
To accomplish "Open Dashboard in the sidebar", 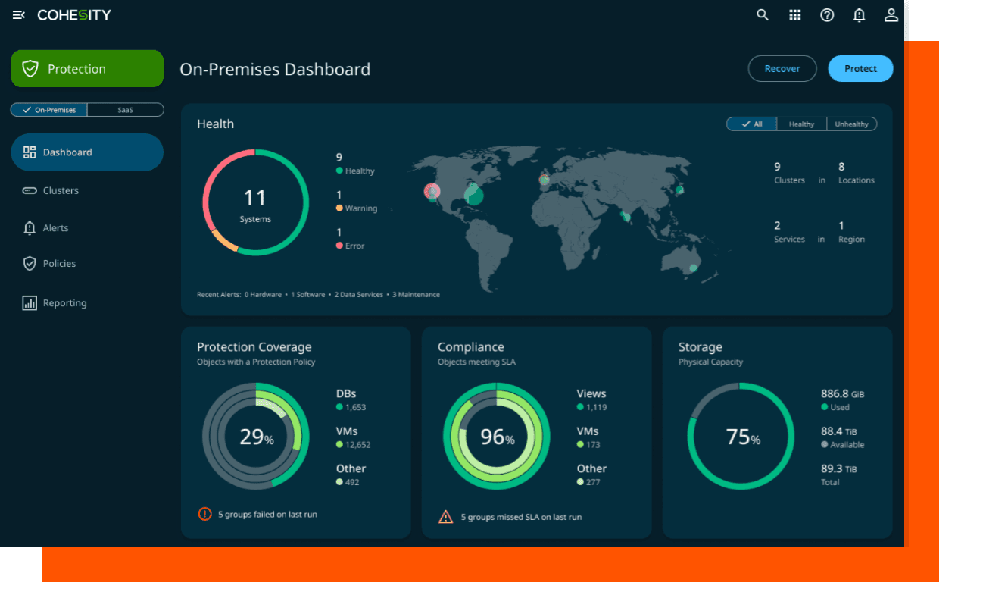I will pos(87,152).
